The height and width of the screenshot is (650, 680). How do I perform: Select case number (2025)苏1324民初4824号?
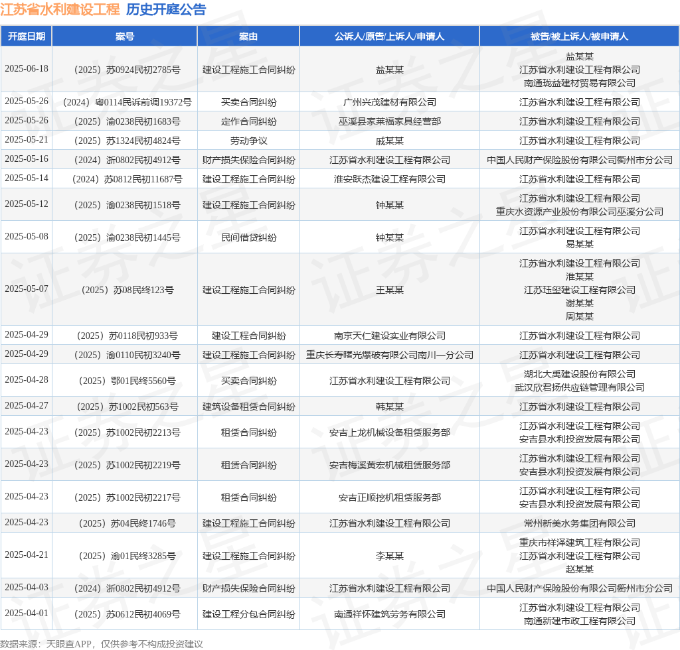tap(126, 141)
